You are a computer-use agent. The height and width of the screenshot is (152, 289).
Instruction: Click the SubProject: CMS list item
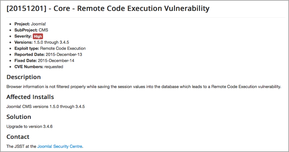click(31, 30)
